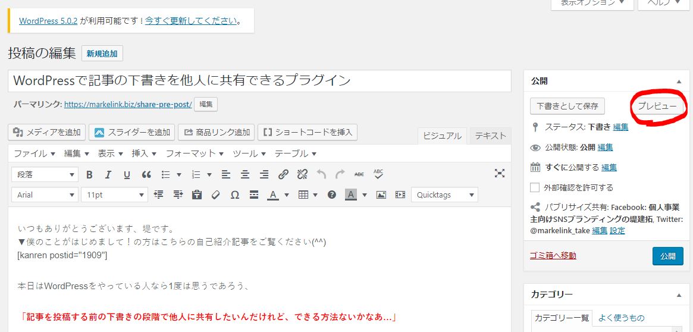Decrease indent of the paragraph
The image size is (693, 332).
tap(159, 195)
